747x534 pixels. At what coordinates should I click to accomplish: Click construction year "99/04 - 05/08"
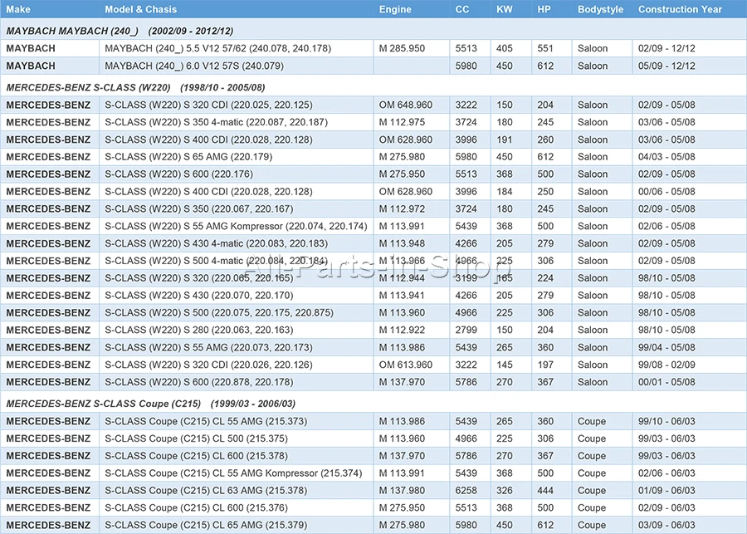[x=666, y=348]
